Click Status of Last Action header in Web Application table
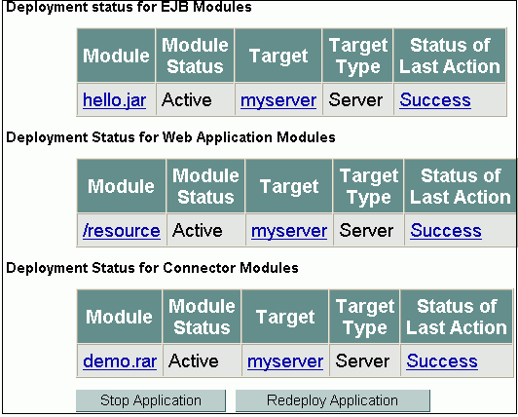 461,186
